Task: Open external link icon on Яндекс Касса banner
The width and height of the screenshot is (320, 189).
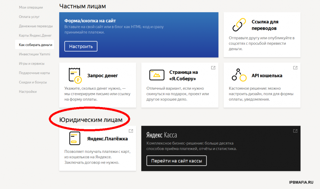Action: click(x=295, y=131)
